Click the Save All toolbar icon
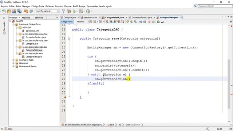 pyautogui.click(x=19, y=11)
